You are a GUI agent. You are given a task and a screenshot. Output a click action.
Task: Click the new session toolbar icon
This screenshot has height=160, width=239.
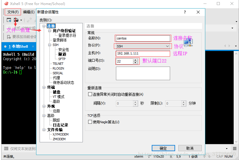(x=9, y=20)
